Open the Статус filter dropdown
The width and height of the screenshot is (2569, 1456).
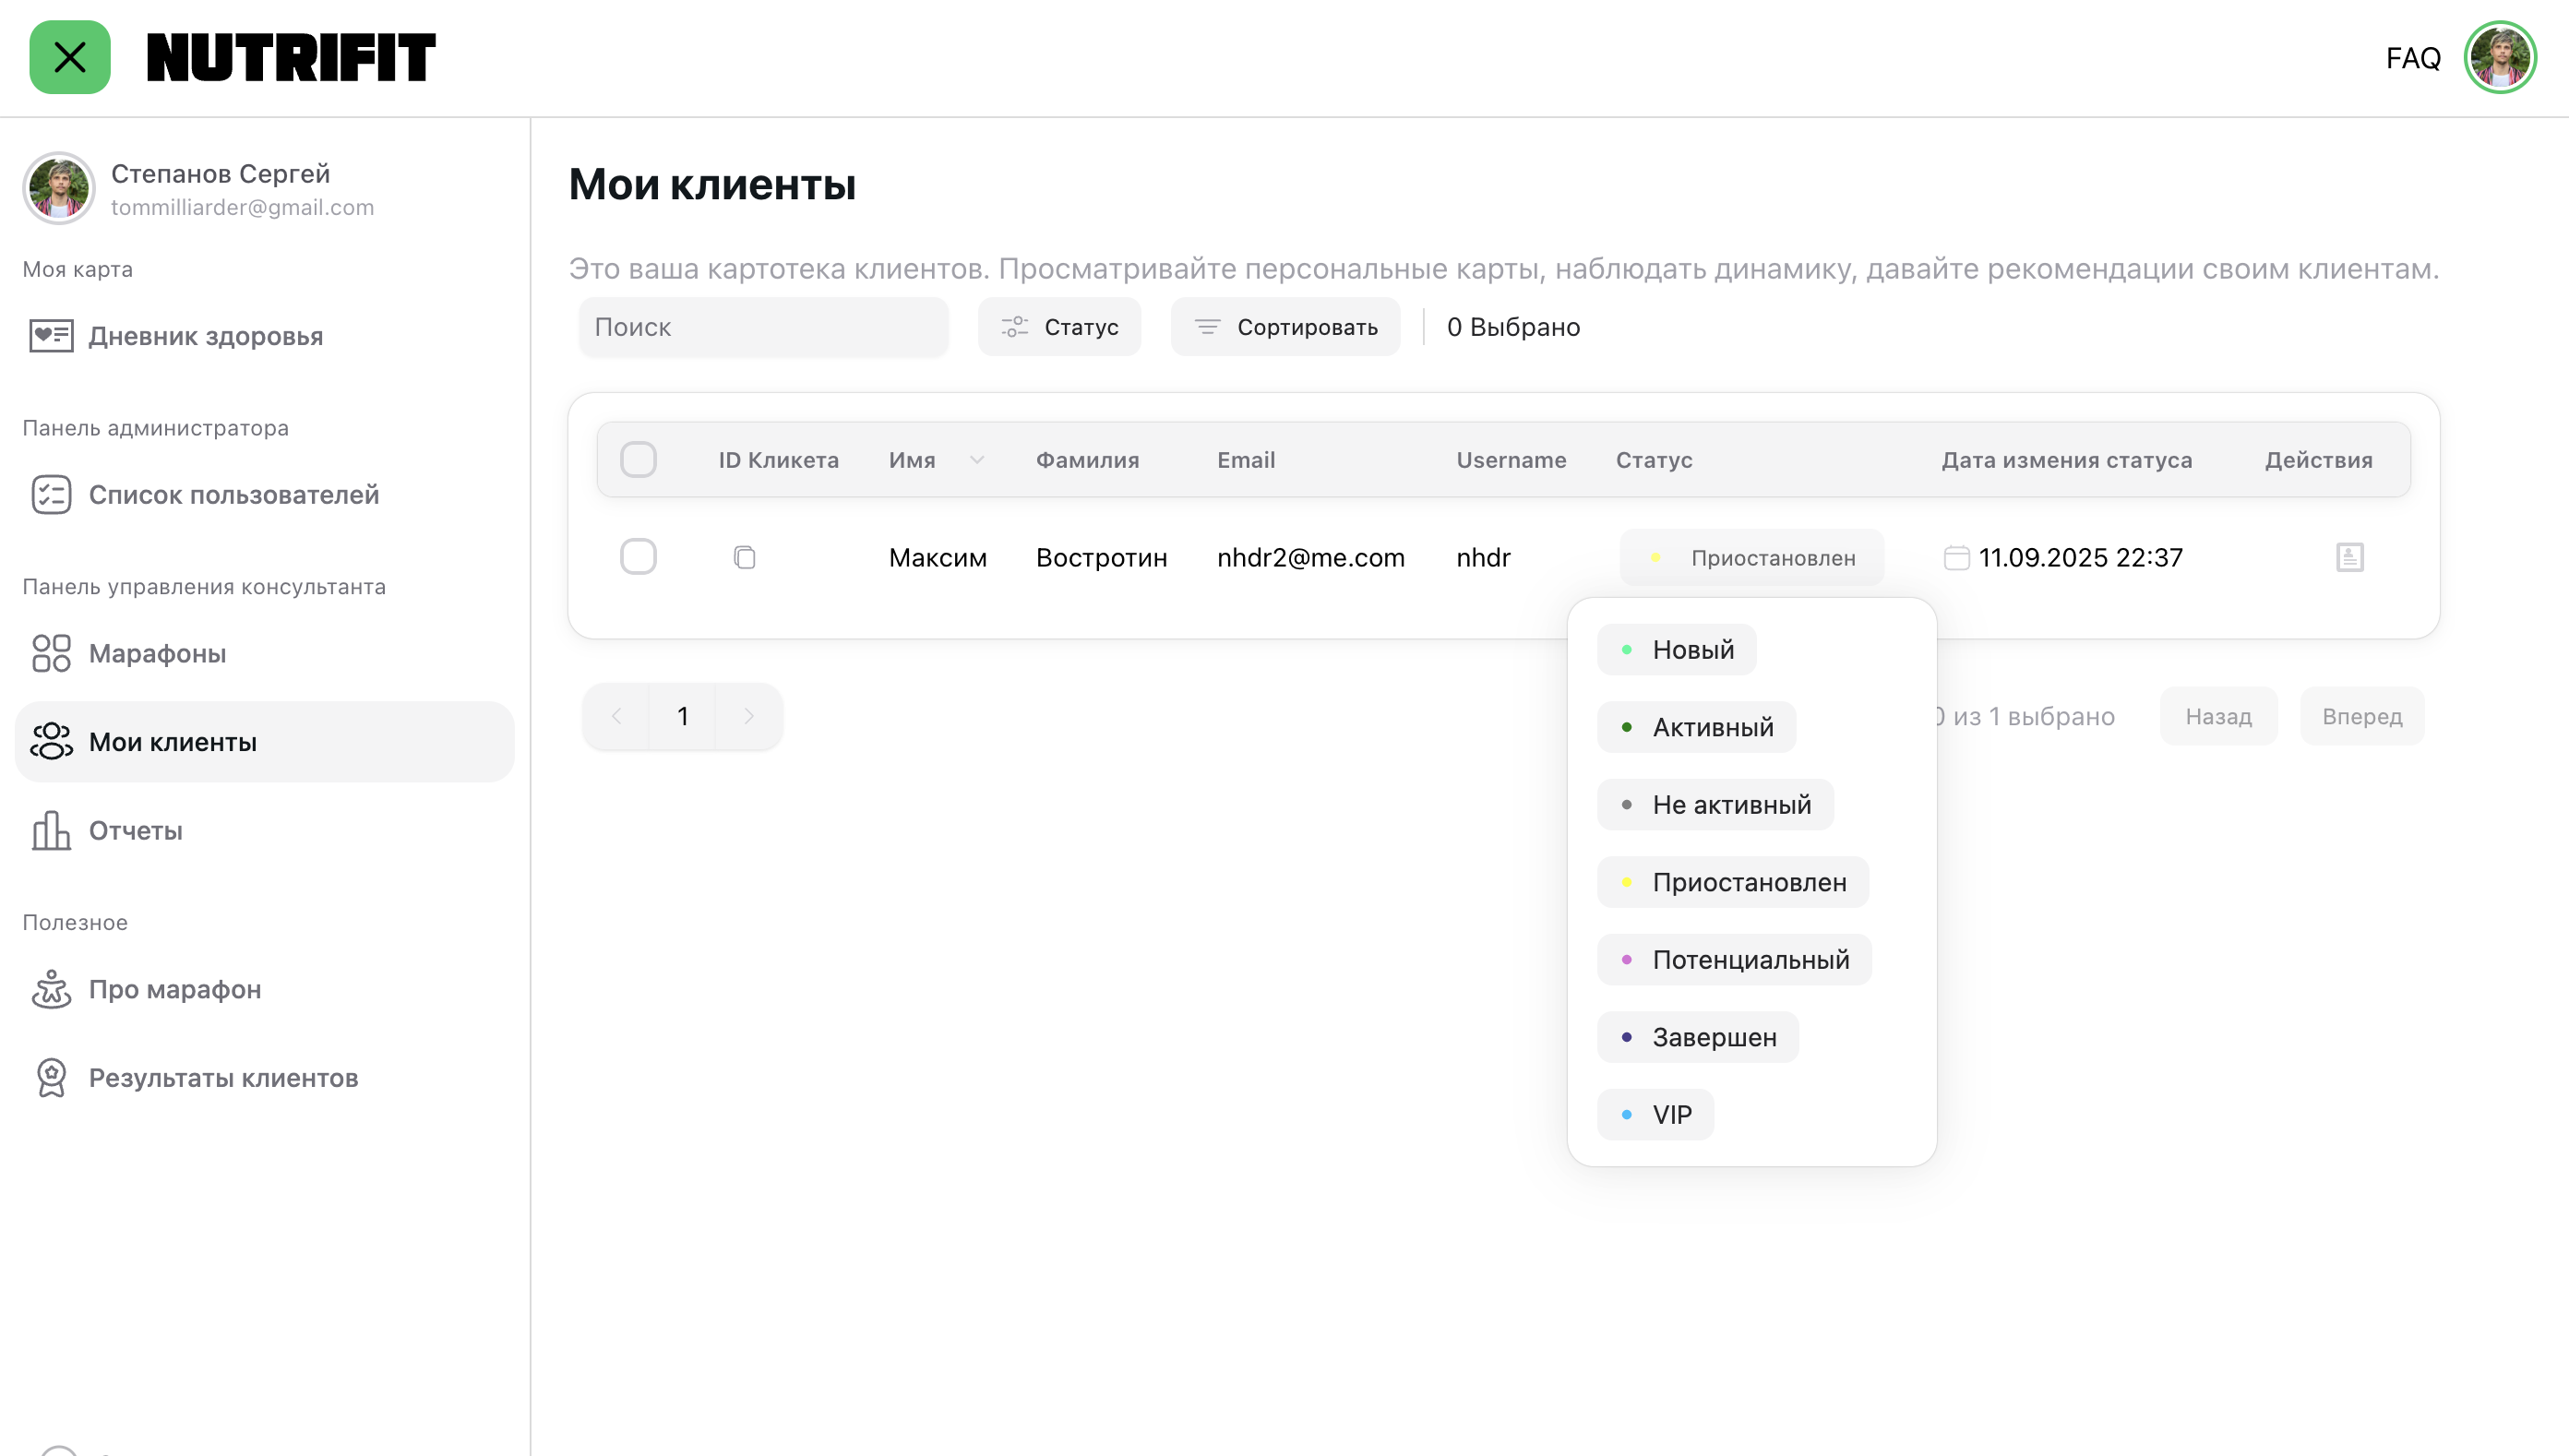pyautogui.click(x=1059, y=327)
